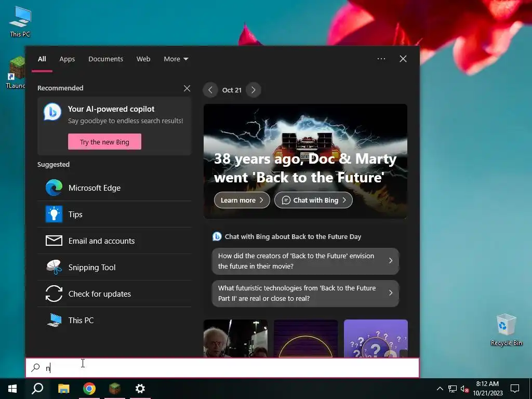Launch Google Chrome from taskbar

point(89,389)
